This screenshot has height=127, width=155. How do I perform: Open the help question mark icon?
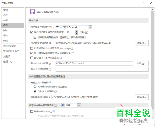click(x=143, y=3)
